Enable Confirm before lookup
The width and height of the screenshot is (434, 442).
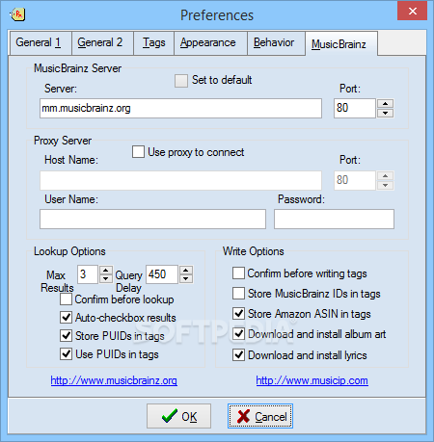[x=66, y=299]
